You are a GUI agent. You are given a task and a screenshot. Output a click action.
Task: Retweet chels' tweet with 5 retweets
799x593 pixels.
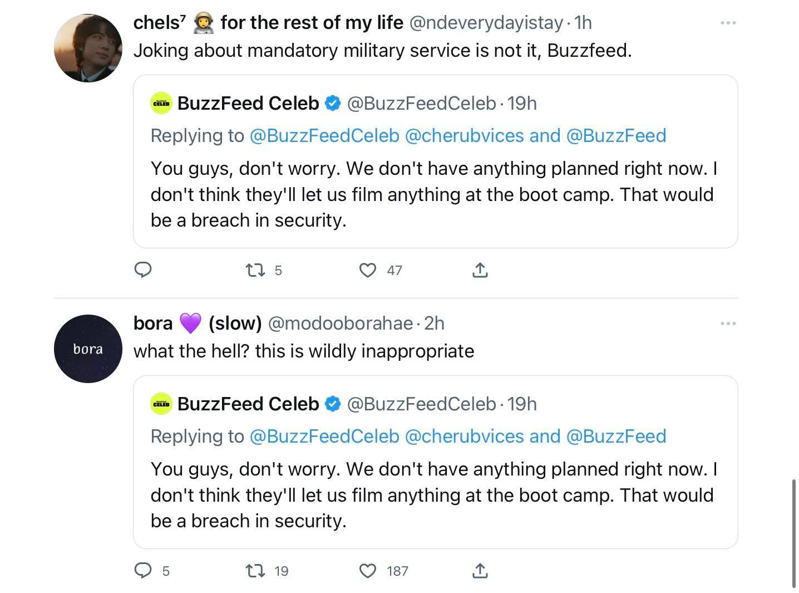tap(255, 271)
